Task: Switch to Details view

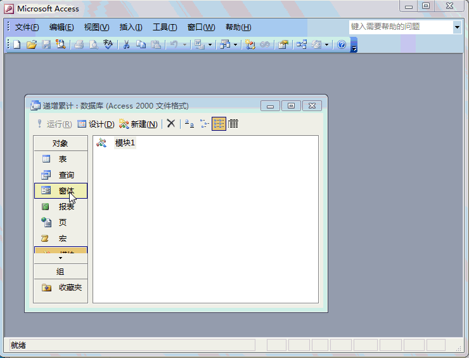Action: [x=233, y=123]
